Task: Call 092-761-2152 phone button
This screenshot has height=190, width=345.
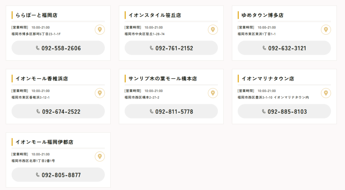Action: [171, 48]
